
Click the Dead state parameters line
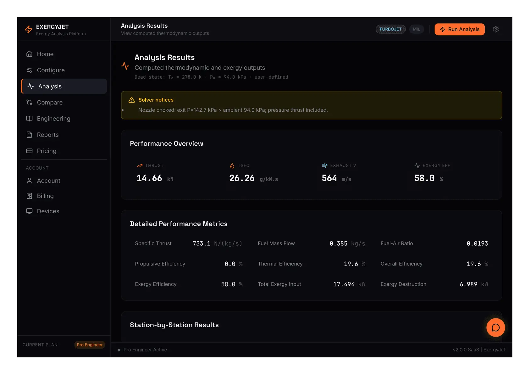[211, 77]
